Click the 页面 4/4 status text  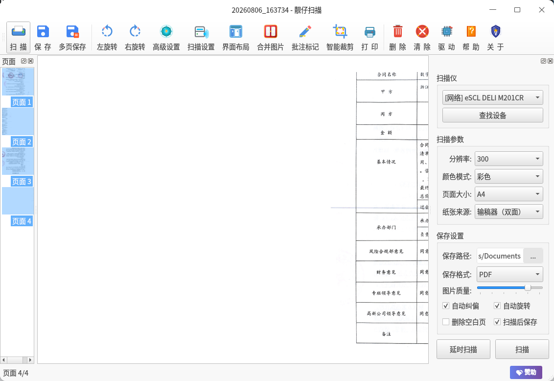click(x=16, y=373)
